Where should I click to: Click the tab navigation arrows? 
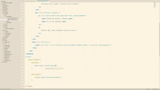(22, 1)
